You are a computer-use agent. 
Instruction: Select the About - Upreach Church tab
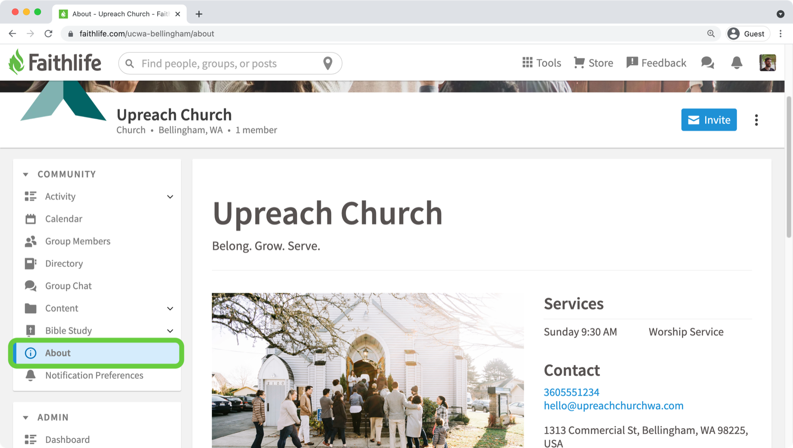119,14
